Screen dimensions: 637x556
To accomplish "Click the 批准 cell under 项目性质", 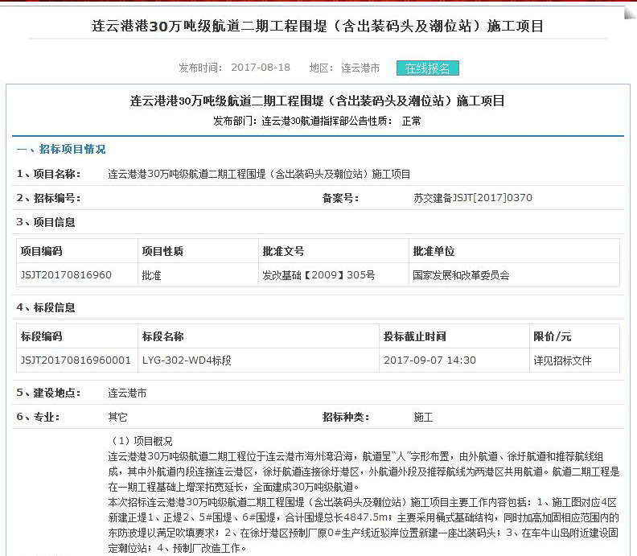I will point(151,275).
